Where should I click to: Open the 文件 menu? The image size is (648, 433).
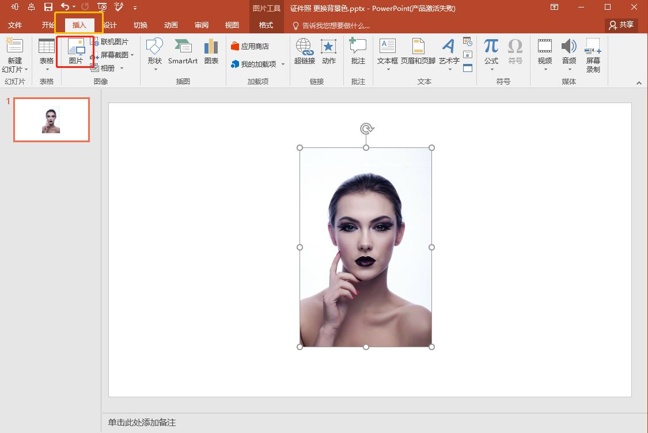[16, 25]
